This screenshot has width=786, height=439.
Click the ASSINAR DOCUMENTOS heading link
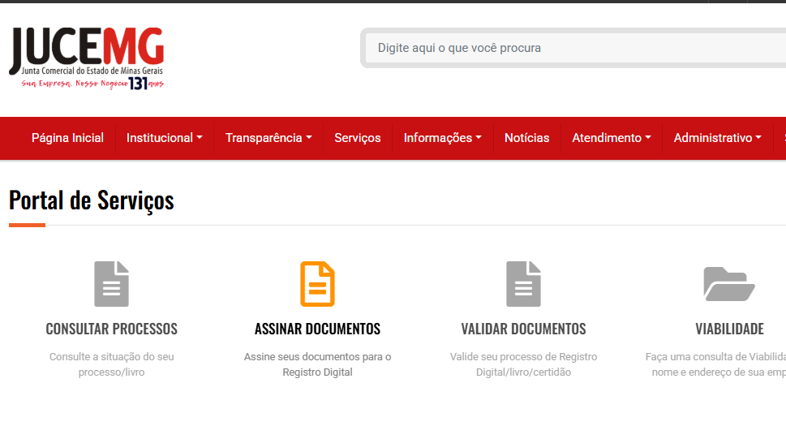[x=317, y=329]
